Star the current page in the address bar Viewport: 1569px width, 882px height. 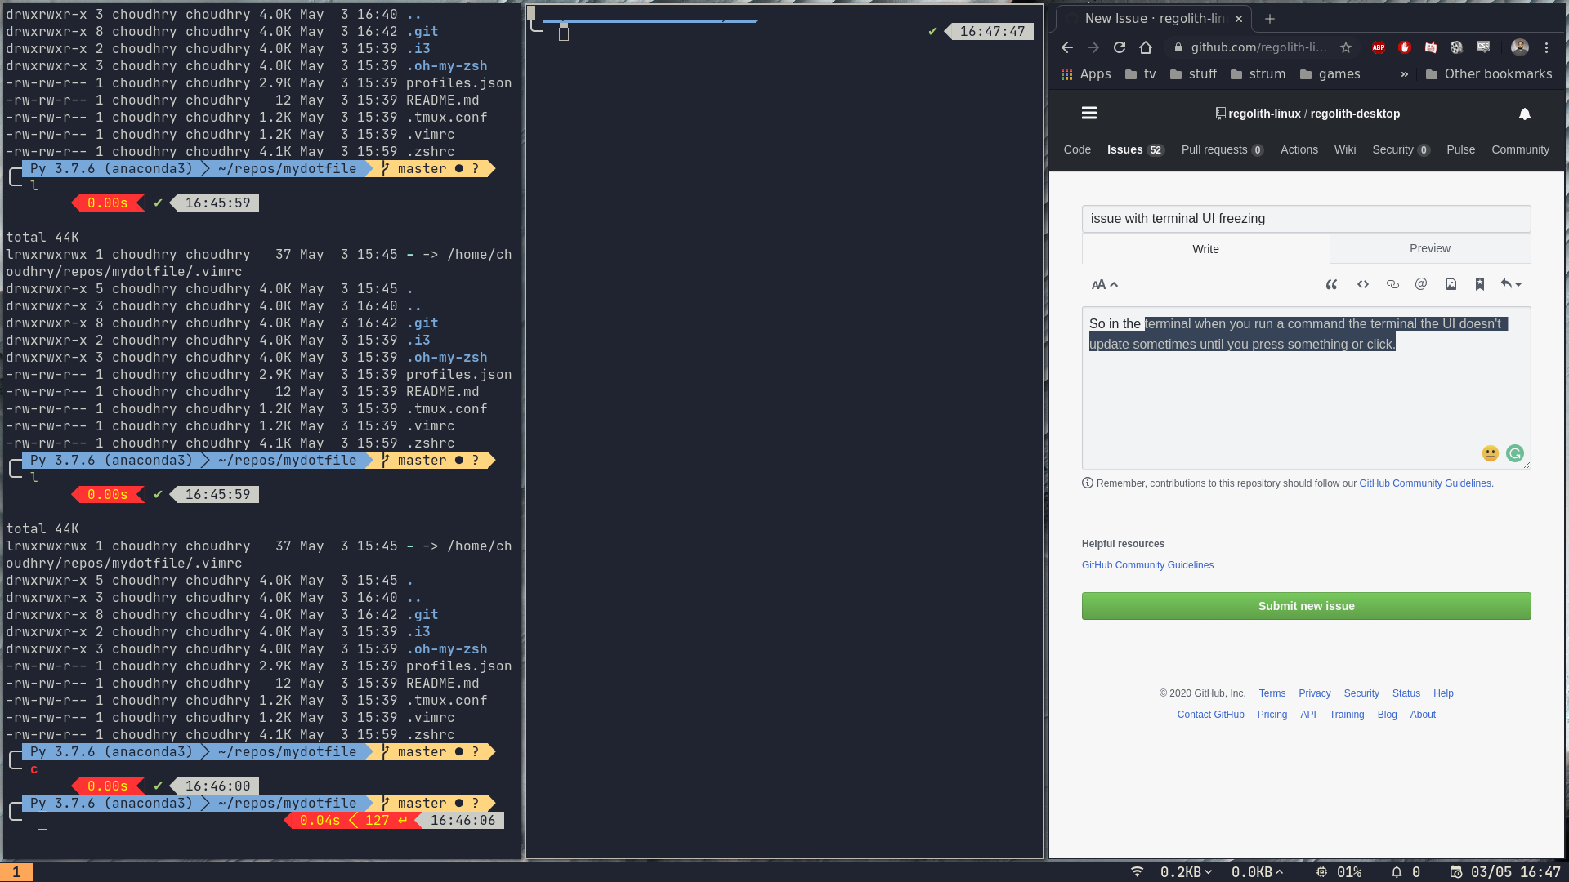1346,47
